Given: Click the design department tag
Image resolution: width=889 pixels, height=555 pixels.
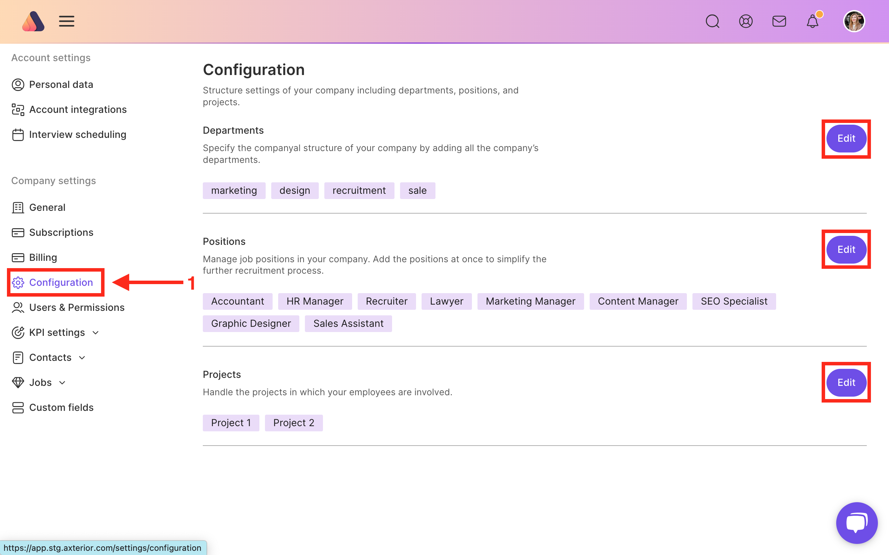Looking at the screenshot, I should coord(295,191).
